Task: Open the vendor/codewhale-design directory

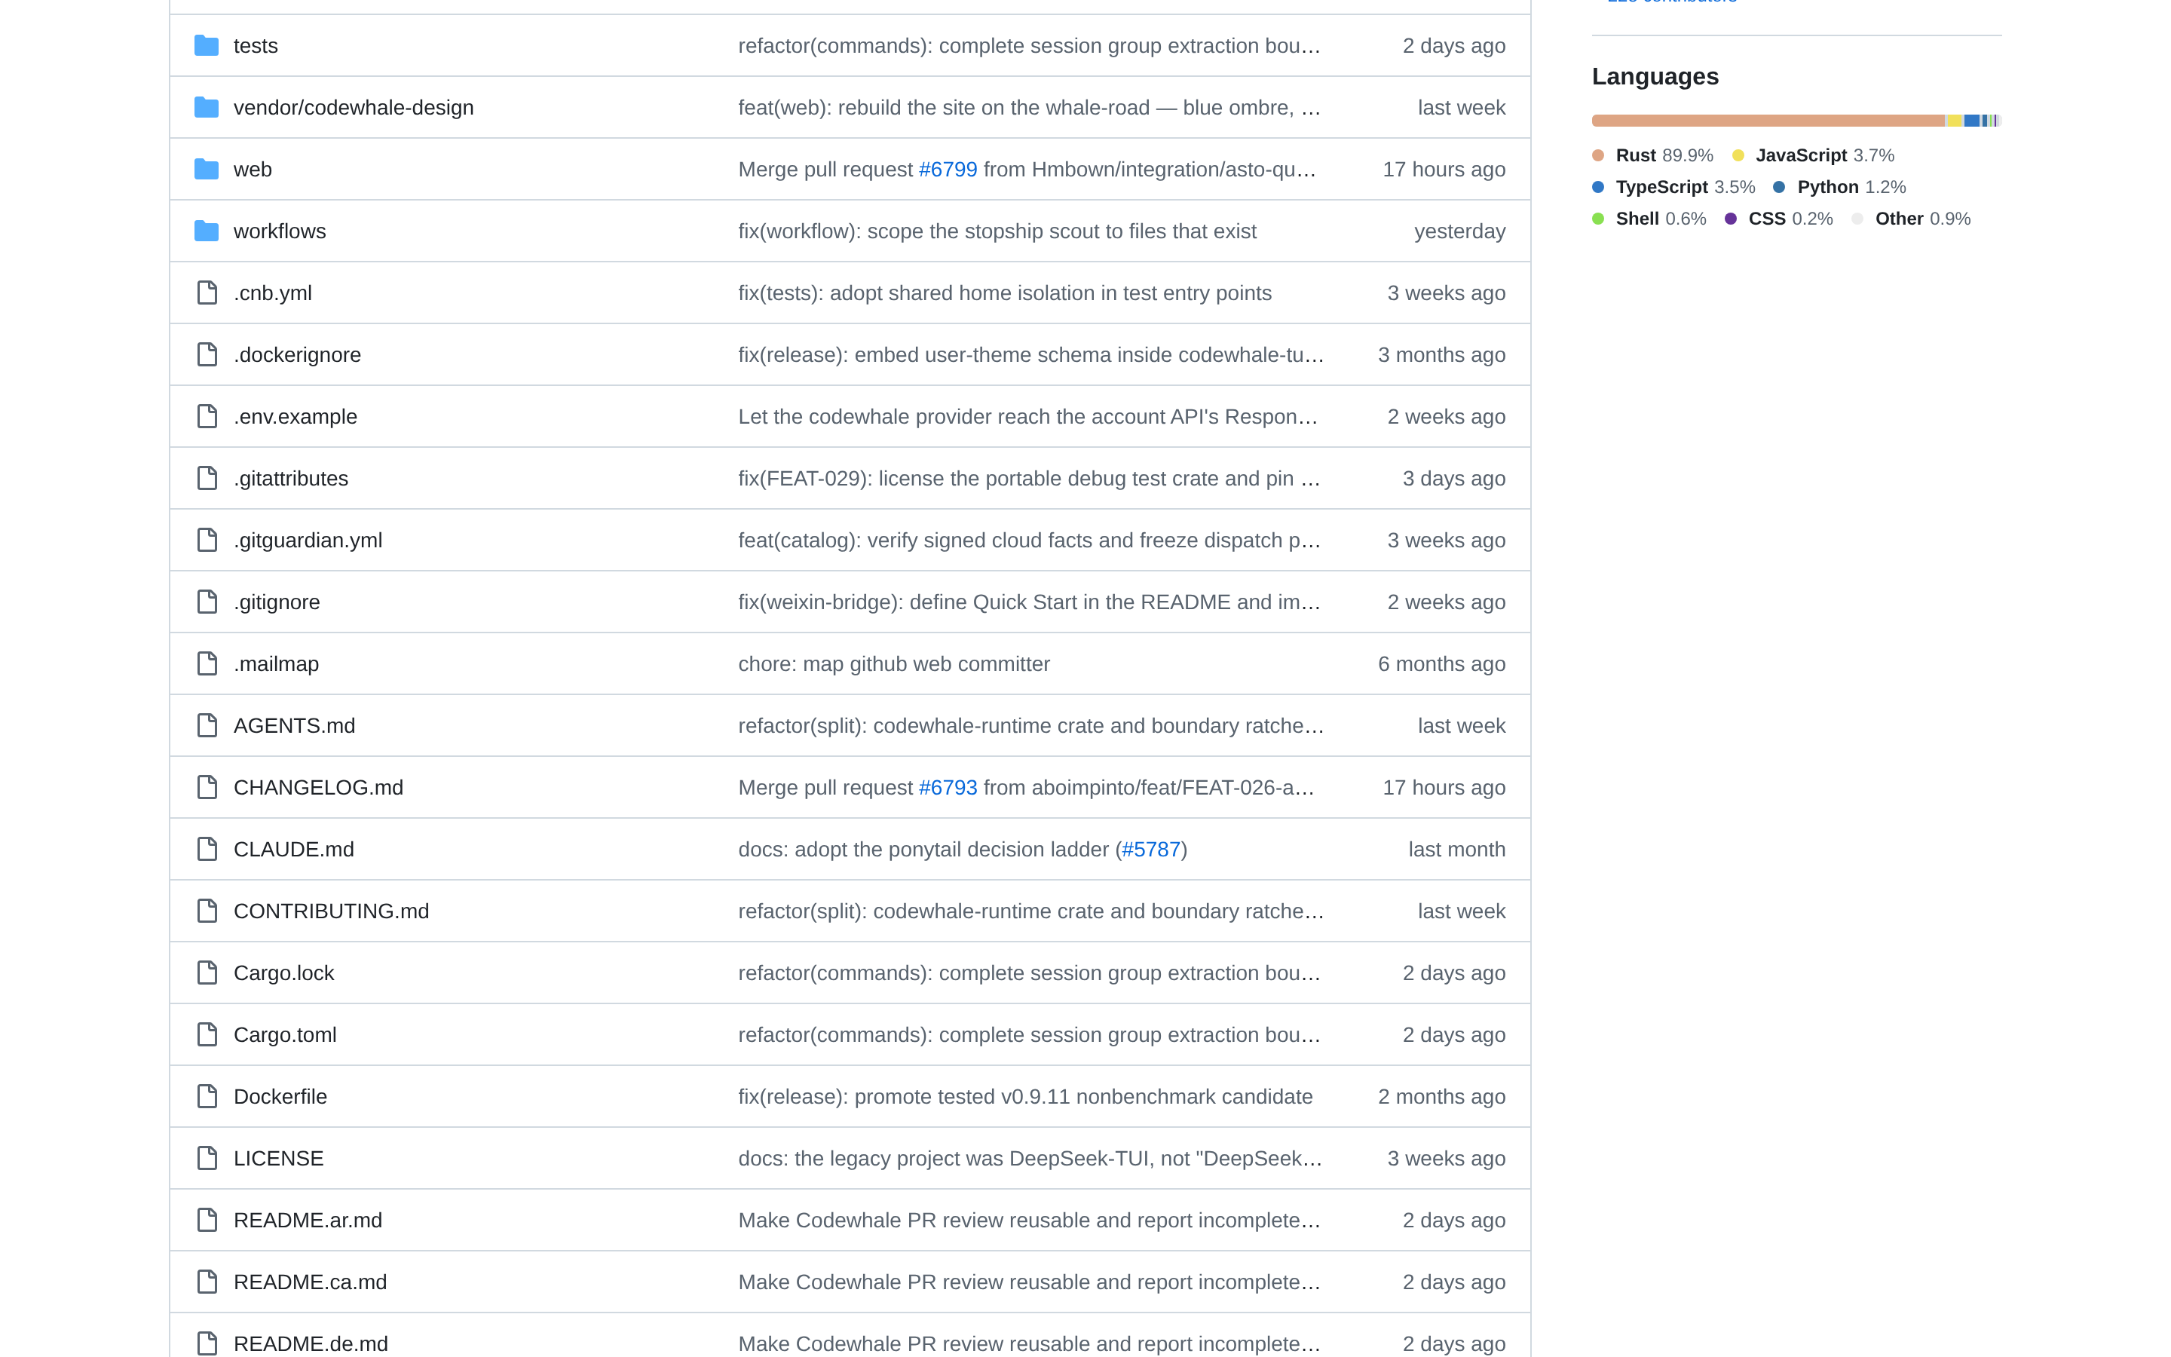Action: [354, 108]
